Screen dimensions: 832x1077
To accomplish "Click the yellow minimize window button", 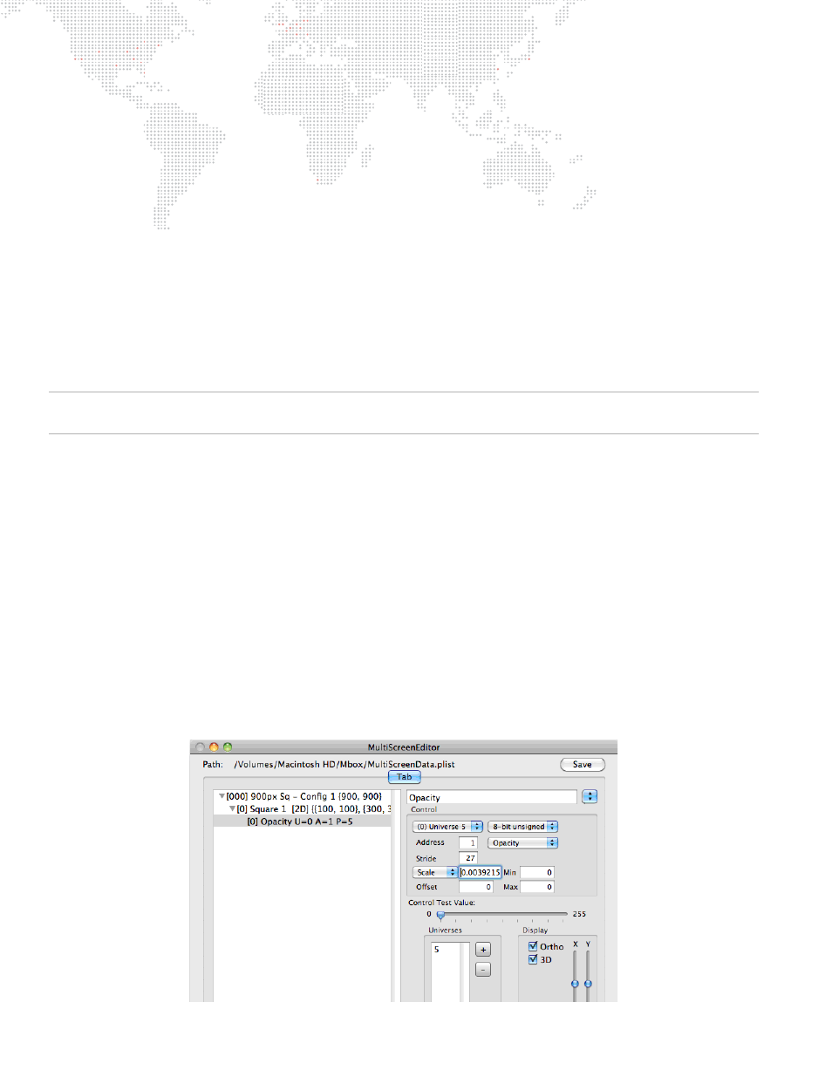I will [214, 747].
